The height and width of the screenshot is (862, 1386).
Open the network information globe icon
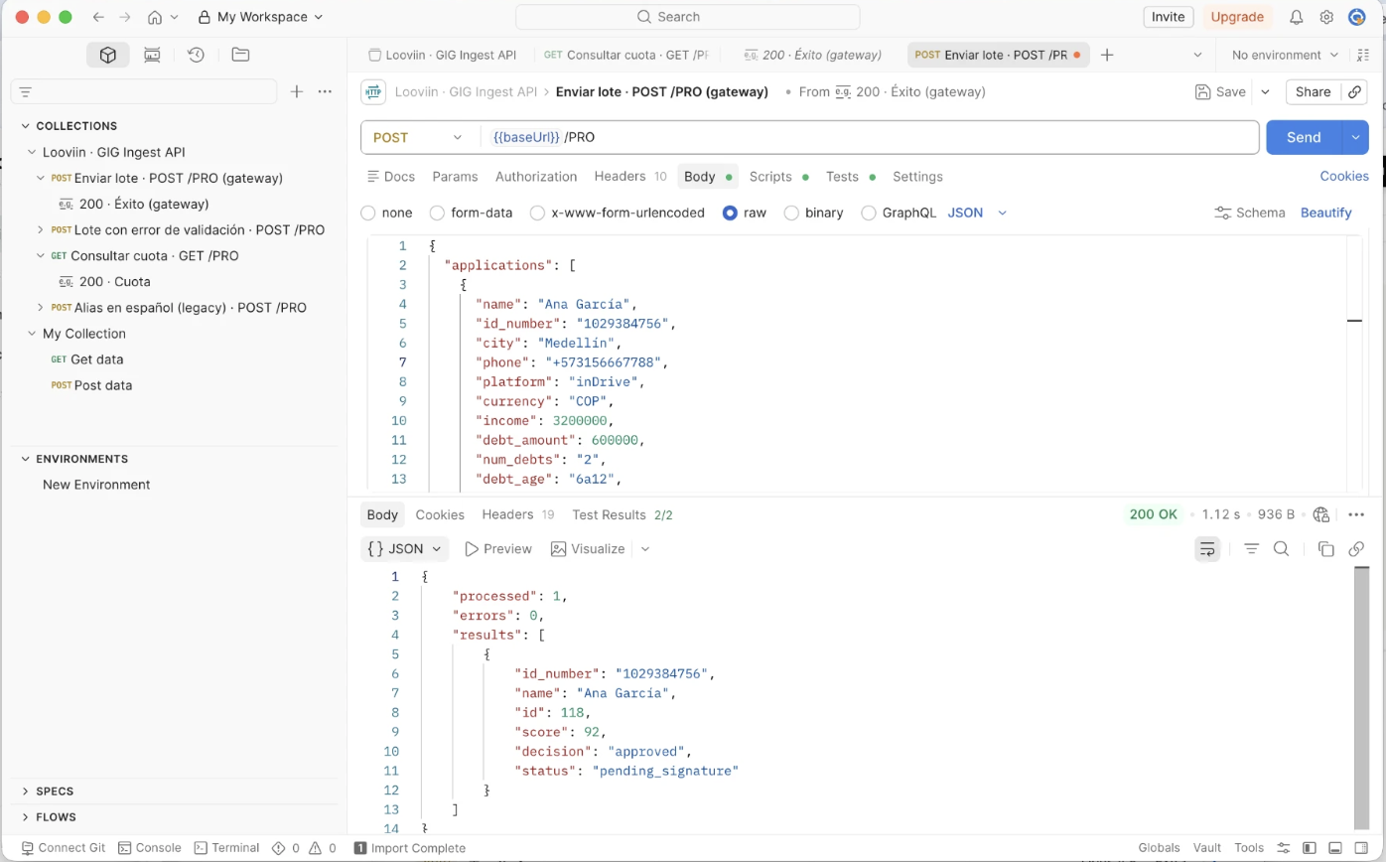click(x=1320, y=514)
